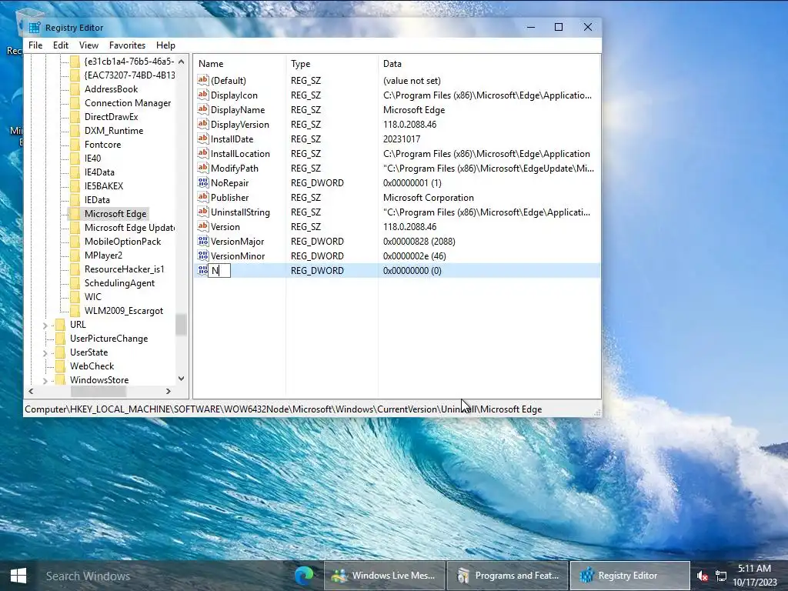Open Microsoft Edge from the taskbar
The height and width of the screenshot is (591, 788).
pos(304,576)
